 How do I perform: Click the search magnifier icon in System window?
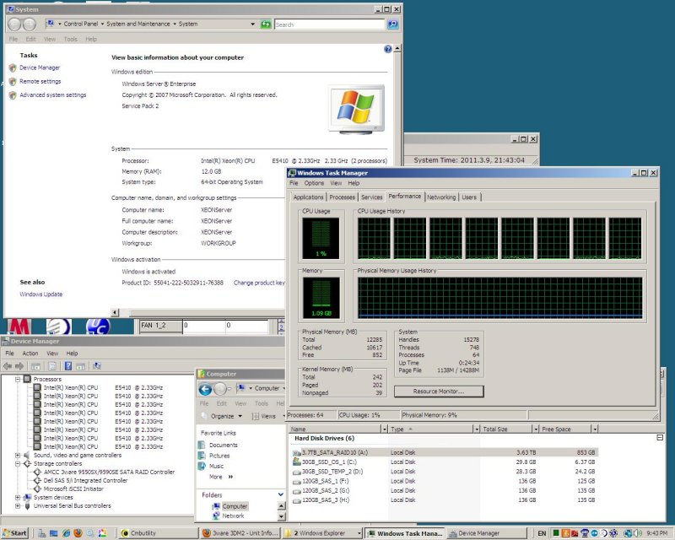click(392, 24)
